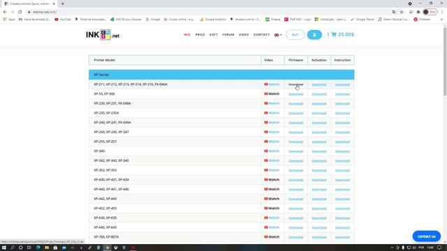The image size is (447, 251).
Task: Open the YouTube bookmark
Action: 63,20
